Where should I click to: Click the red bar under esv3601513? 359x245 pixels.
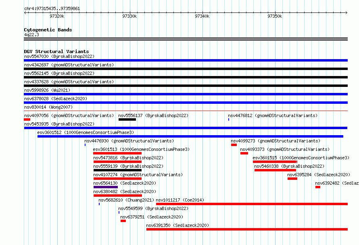point(117,153)
